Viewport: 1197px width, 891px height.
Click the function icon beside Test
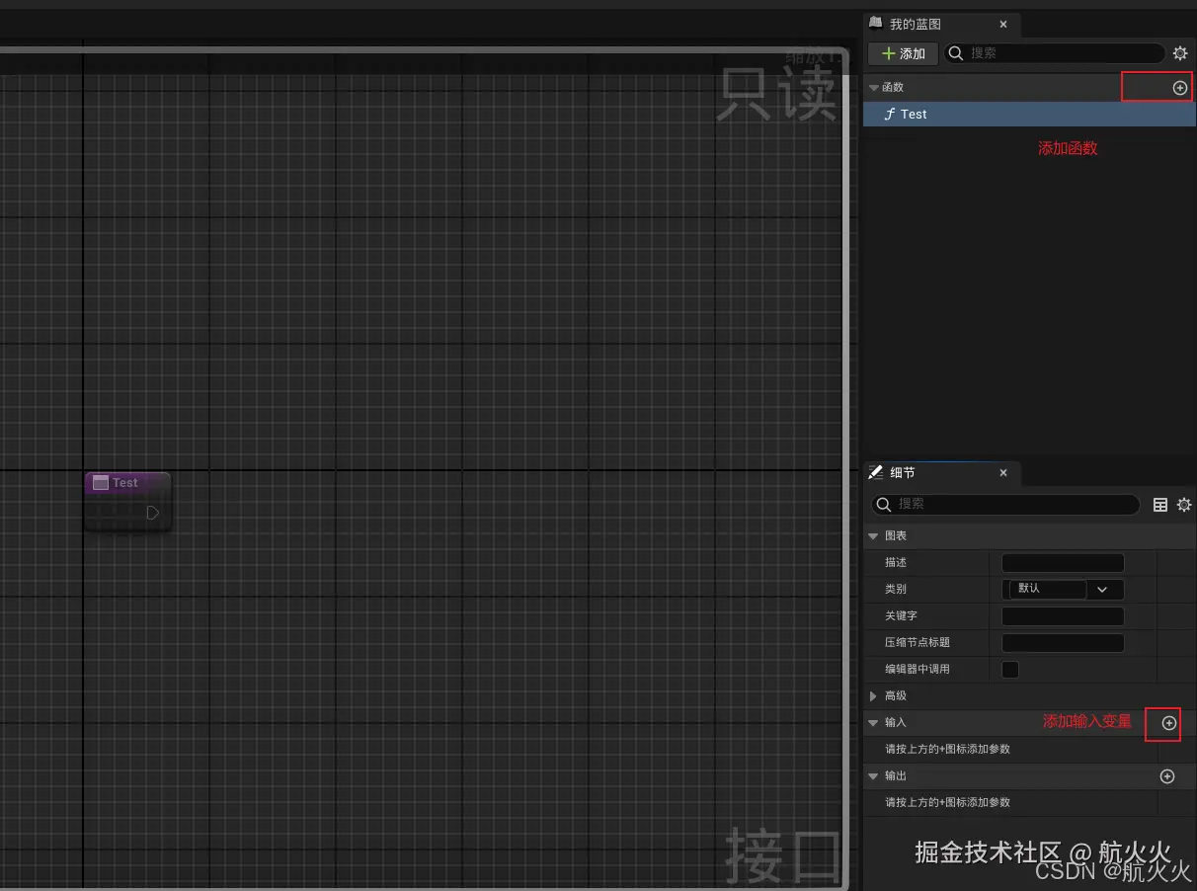890,115
